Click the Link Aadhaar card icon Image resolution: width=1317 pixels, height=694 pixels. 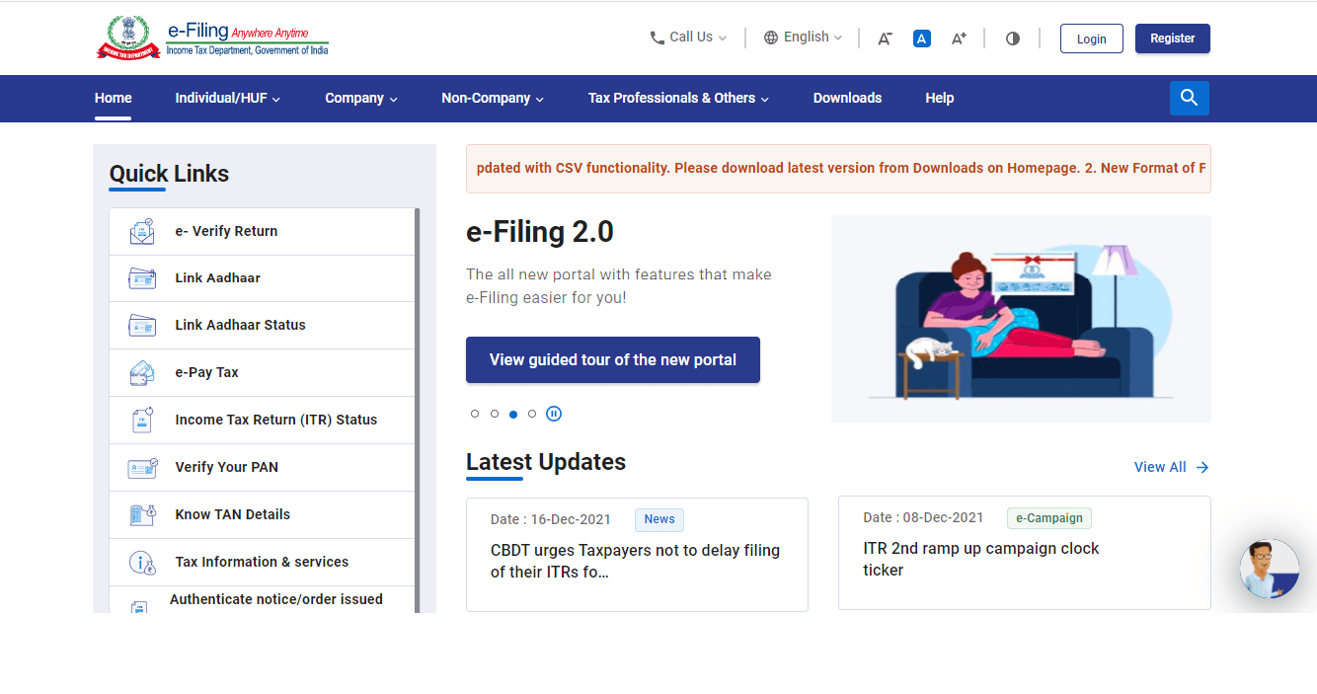[x=142, y=278]
